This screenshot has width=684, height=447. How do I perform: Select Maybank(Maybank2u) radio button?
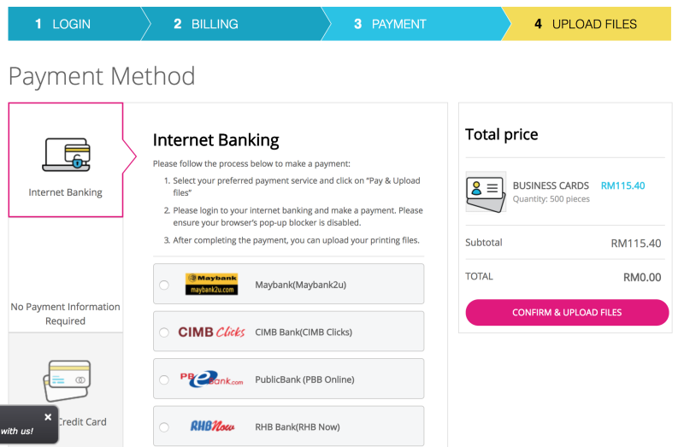tap(164, 285)
